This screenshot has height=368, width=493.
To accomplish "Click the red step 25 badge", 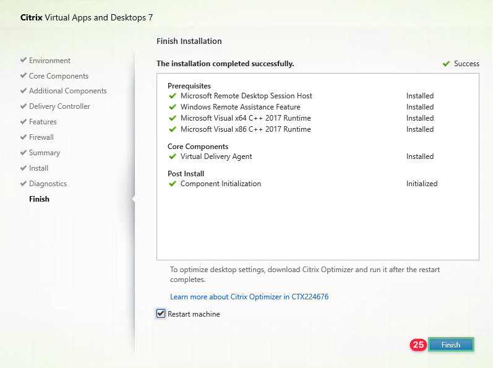I will pyautogui.click(x=418, y=344).
